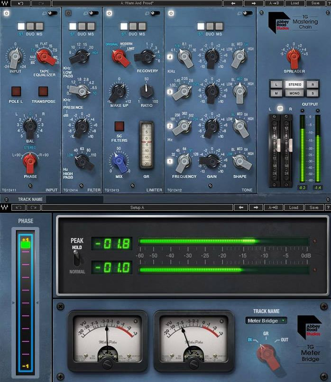This screenshot has width=331, height=382.
Task: Select MS mode on the TONE module
Action: coord(219,26)
